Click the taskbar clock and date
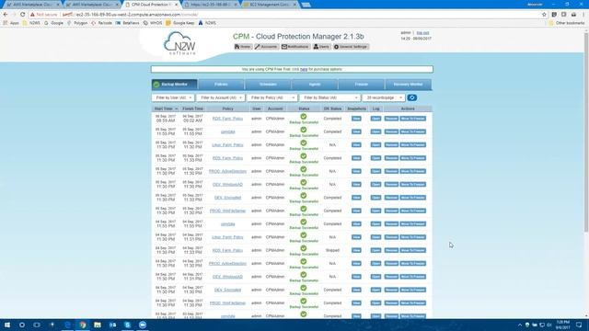589x331 pixels. 562,325
